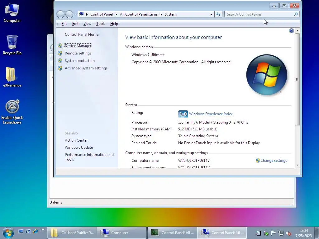319x239 pixels.
Task: Click the Refresh button
Action: pos(218,14)
